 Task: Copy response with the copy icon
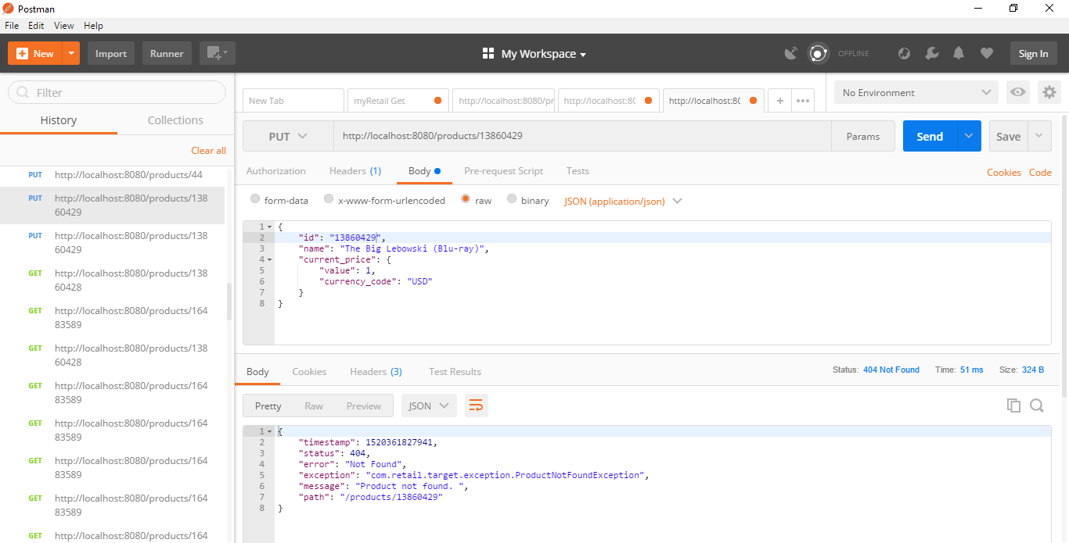coord(1013,405)
